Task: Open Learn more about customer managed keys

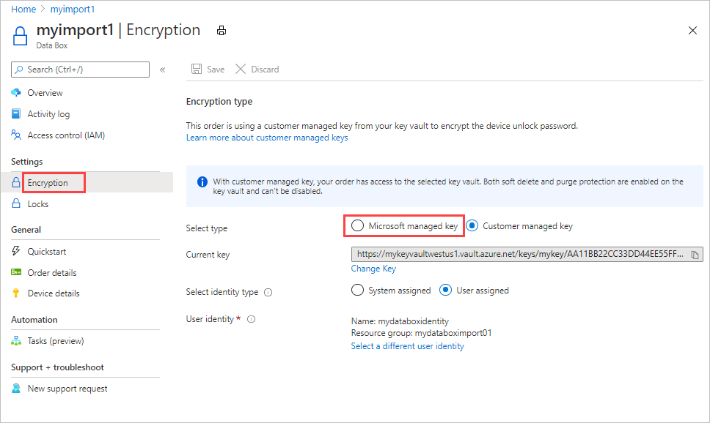Action: coord(267,138)
